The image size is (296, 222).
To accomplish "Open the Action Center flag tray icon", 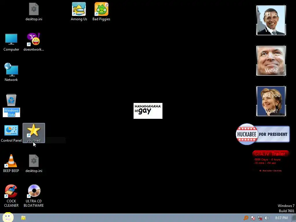I will [x=253, y=218].
